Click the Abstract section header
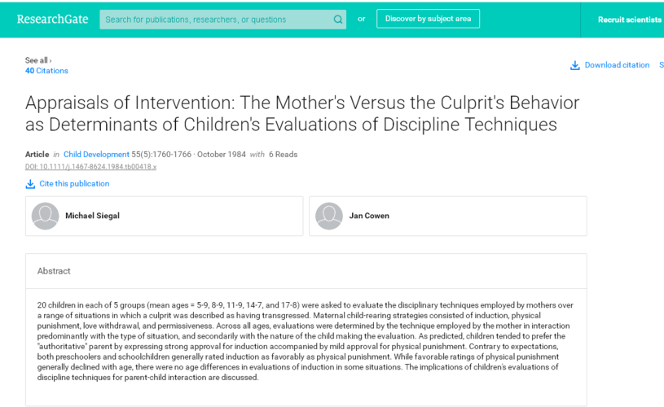 (x=54, y=271)
